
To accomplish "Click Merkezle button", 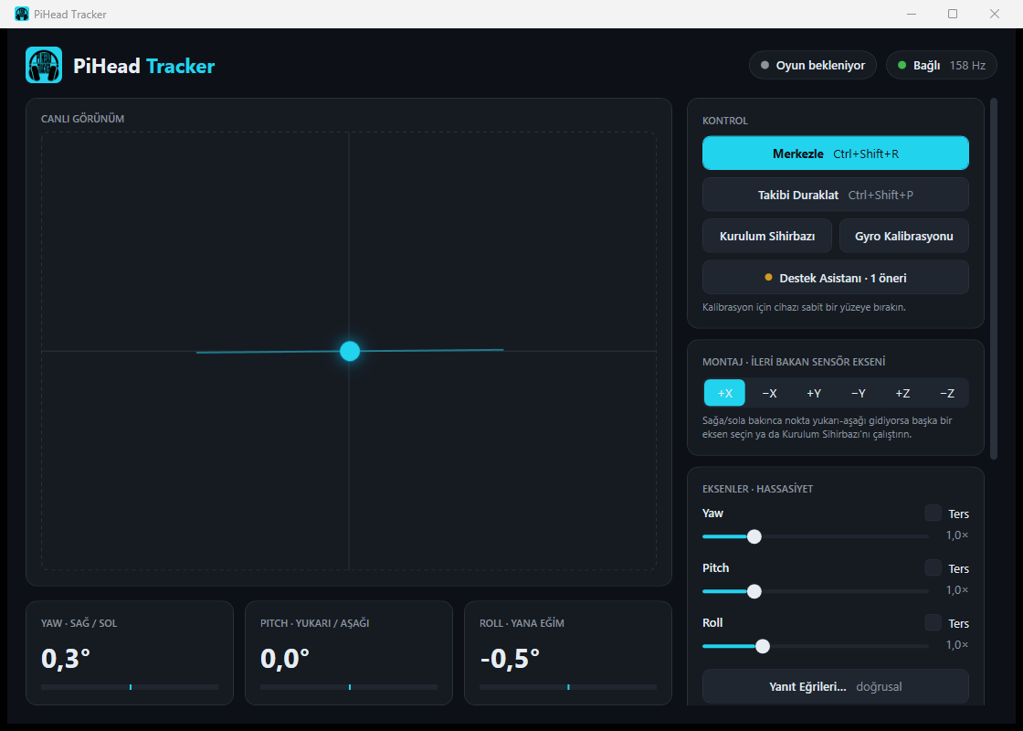I will click(x=835, y=154).
